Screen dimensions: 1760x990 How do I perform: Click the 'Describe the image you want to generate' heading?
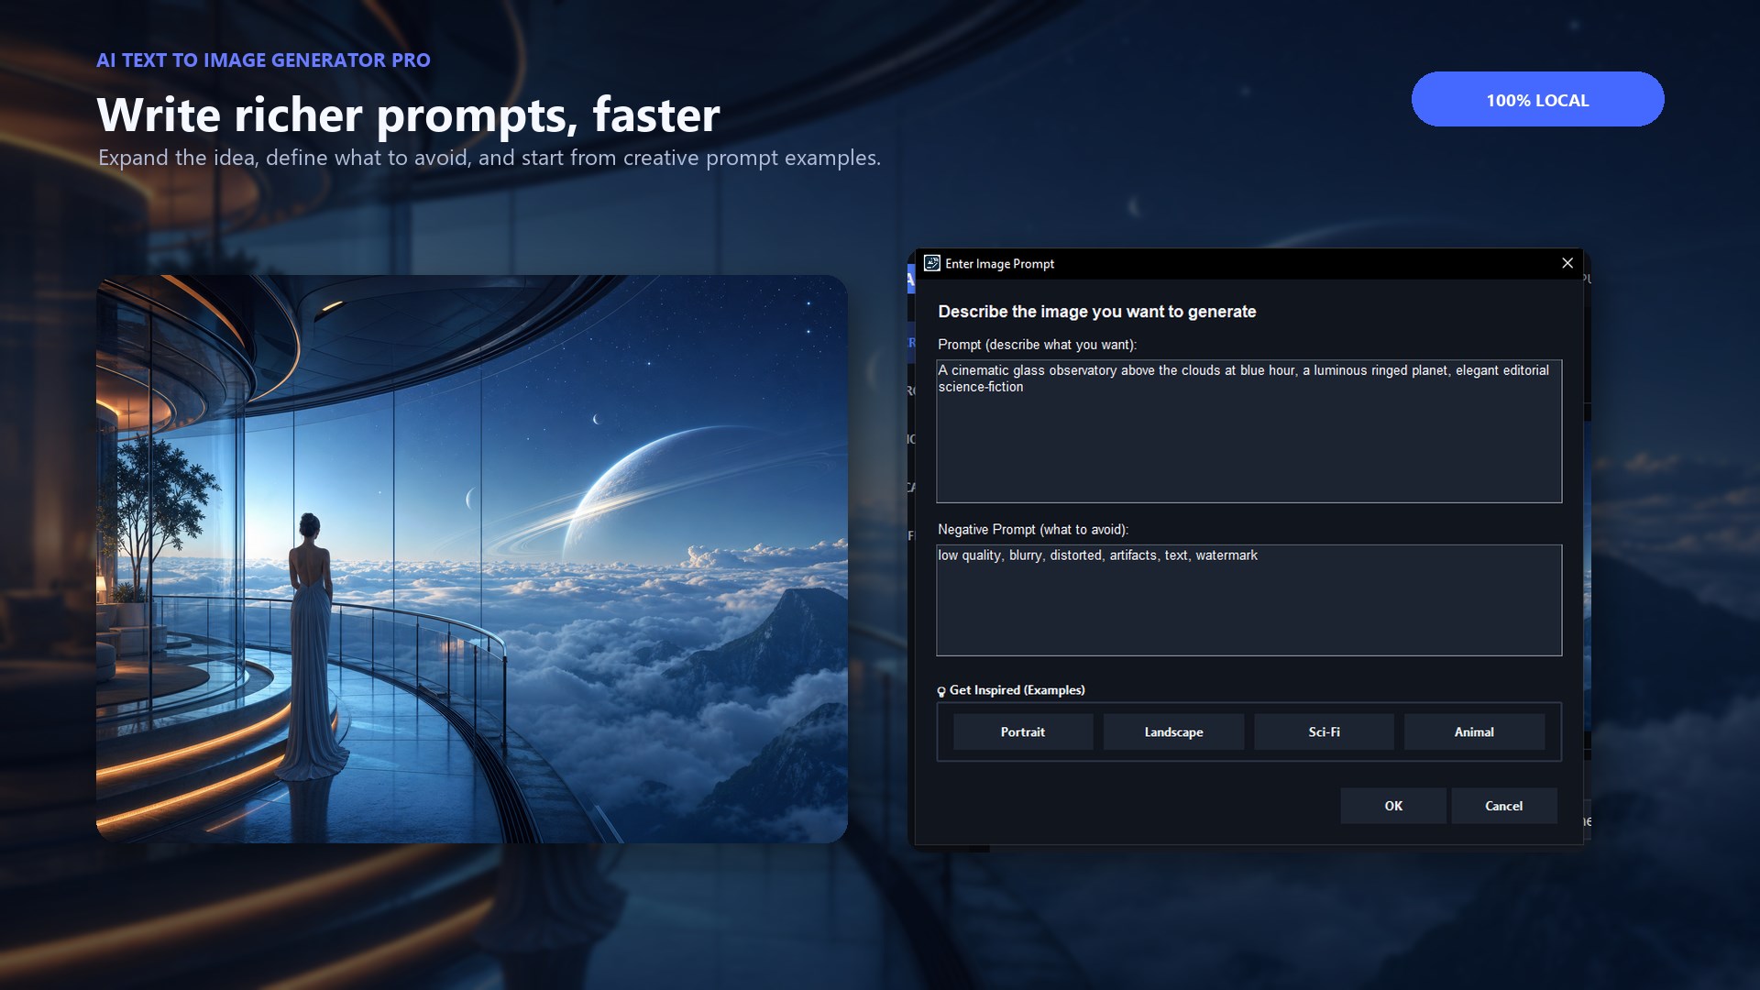(1097, 312)
